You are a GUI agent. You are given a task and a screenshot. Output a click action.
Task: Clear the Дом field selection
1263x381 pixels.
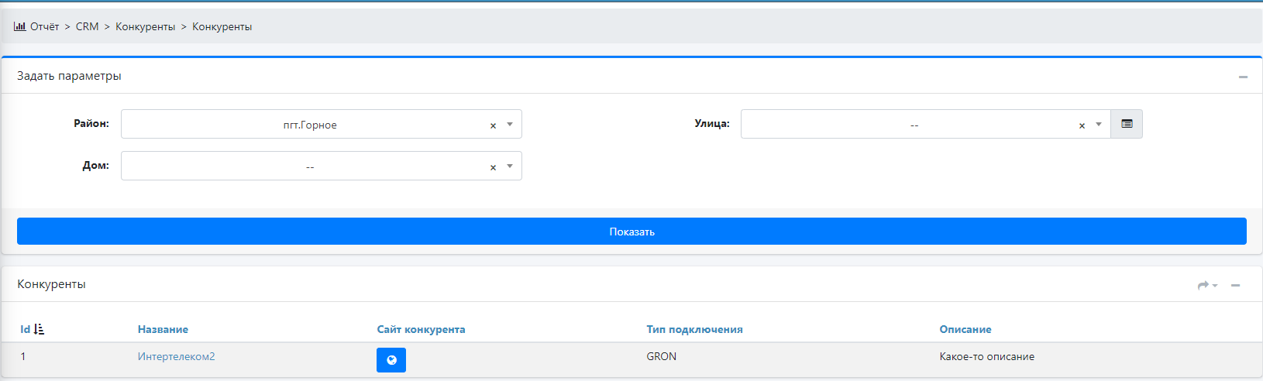(x=493, y=167)
